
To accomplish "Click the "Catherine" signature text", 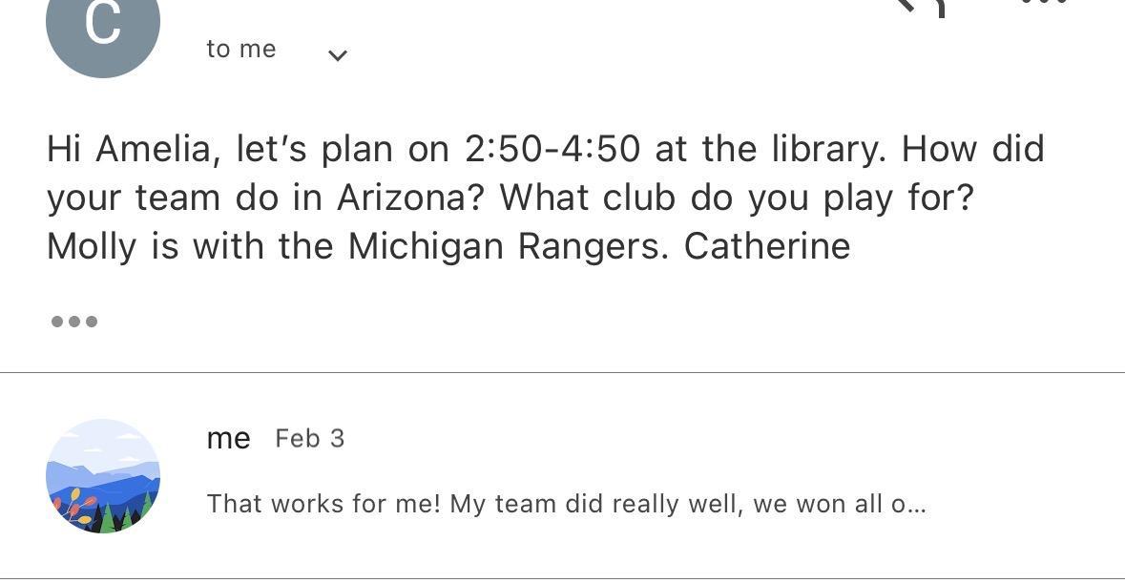I will point(767,246).
